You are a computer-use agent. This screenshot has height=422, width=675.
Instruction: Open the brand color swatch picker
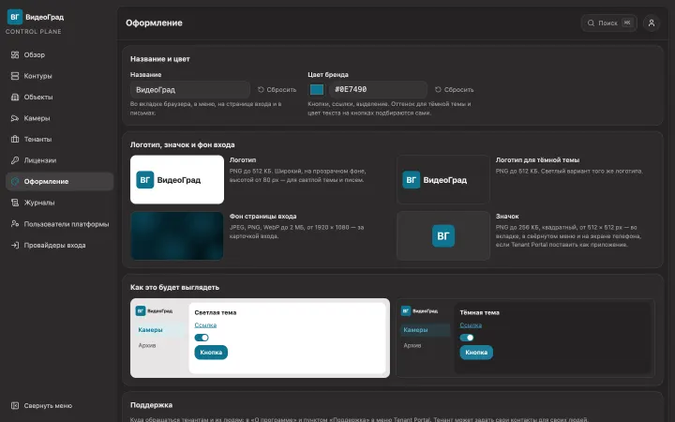pos(317,90)
